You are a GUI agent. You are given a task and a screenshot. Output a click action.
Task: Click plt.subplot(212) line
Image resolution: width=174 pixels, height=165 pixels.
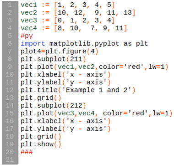click(54, 106)
